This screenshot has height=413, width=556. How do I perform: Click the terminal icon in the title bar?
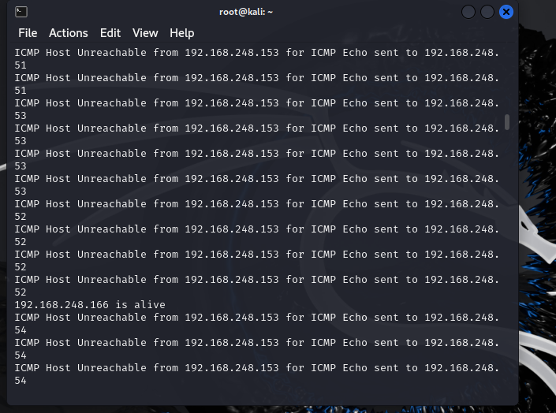pyautogui.click(x=21, y=12)
